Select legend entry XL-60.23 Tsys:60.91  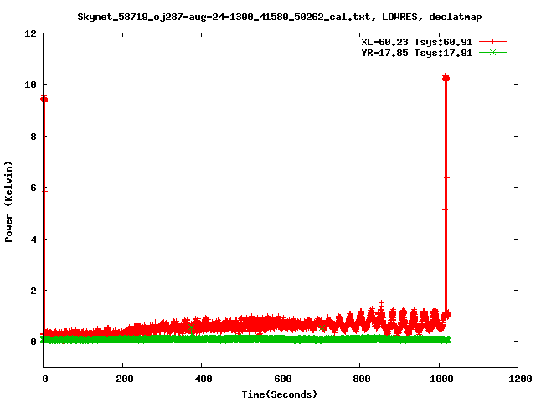(x=417, y=42)
